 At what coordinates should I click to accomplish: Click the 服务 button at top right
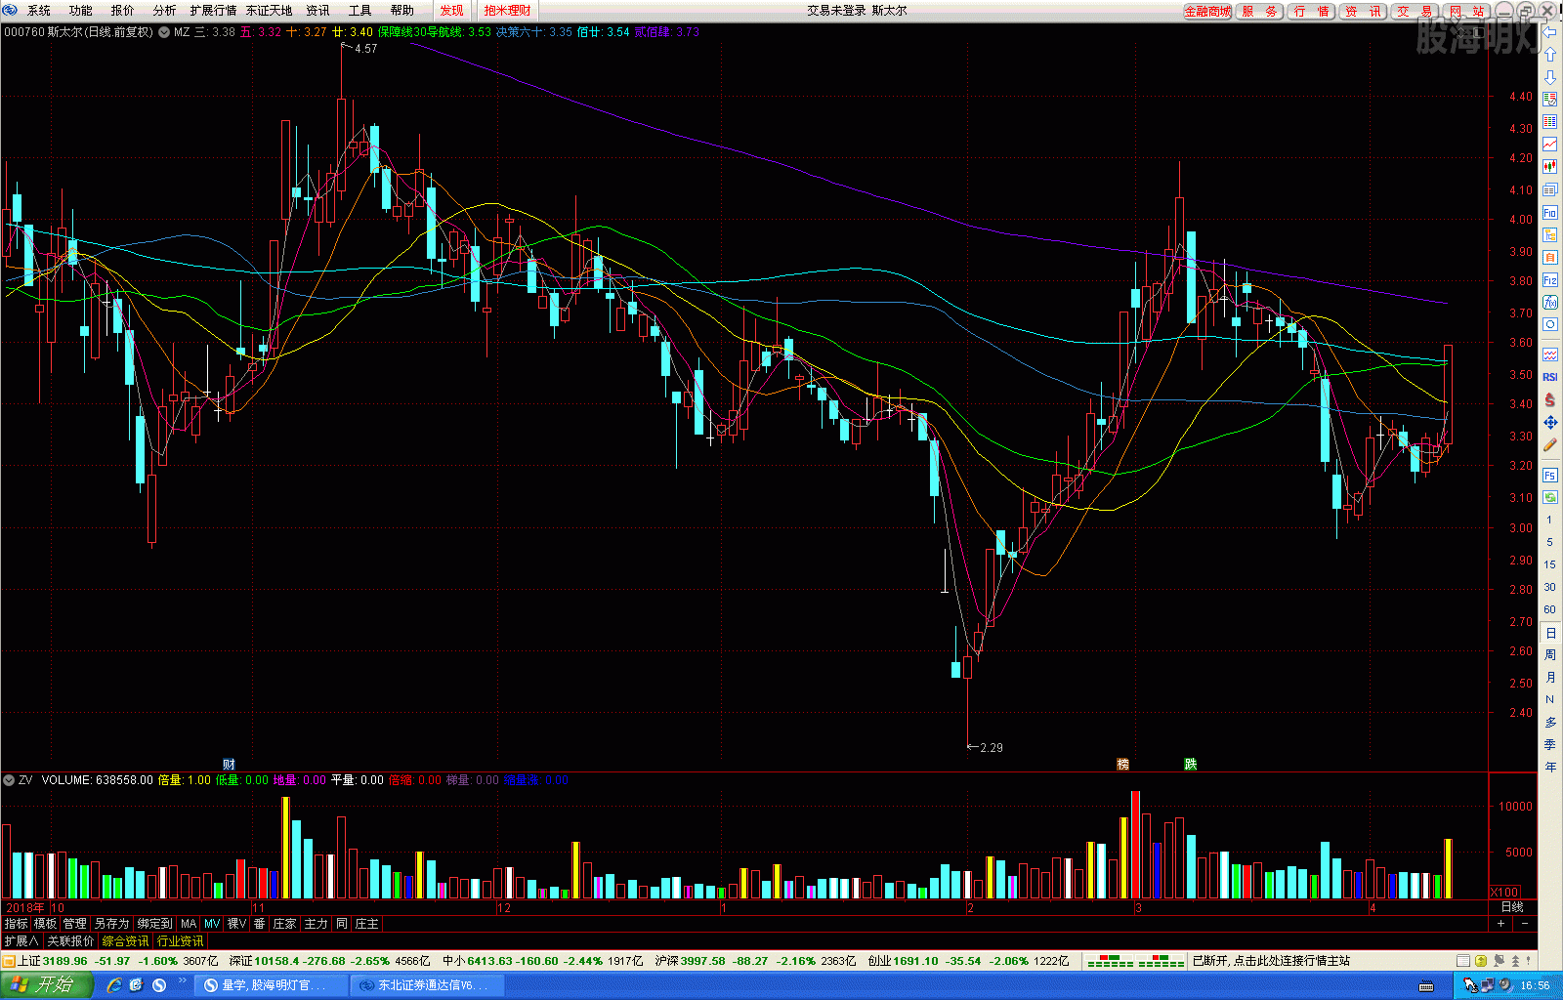click(1259, 12)
